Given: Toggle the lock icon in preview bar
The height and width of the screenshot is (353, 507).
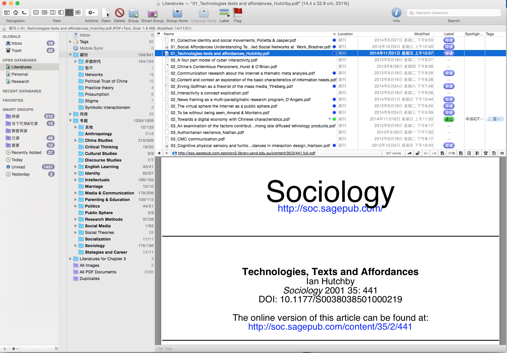Looking at the screenshot, I should coord(418,153).
